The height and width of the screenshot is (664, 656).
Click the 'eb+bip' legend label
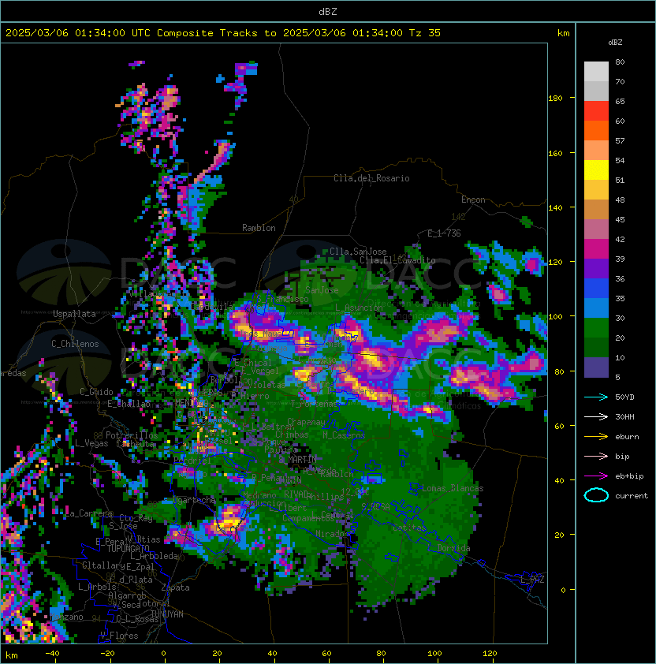coord(629,476)
